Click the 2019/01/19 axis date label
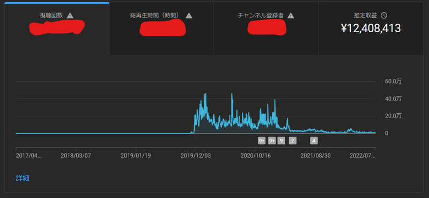Screen dimensions: 429x198 (136, 156)
